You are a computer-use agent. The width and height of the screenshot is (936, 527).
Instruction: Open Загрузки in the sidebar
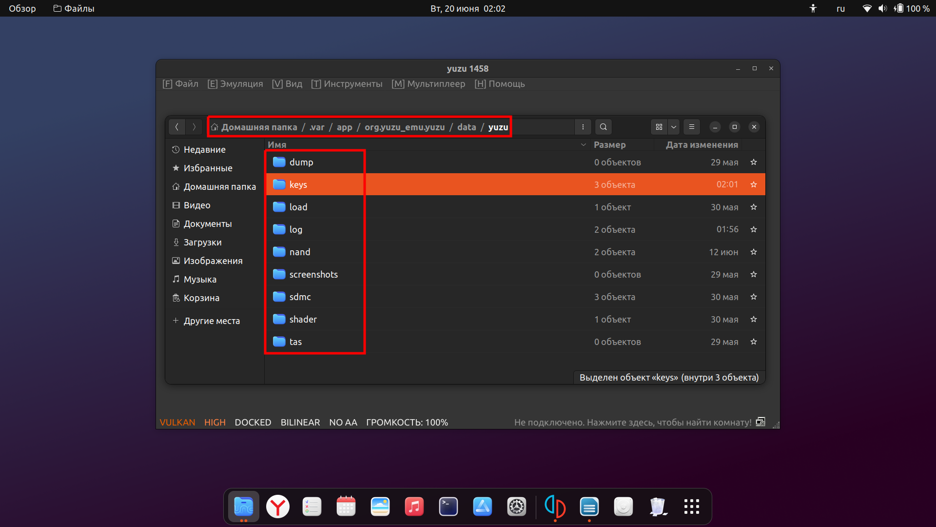pyautogui.click(x=214, y=242)
